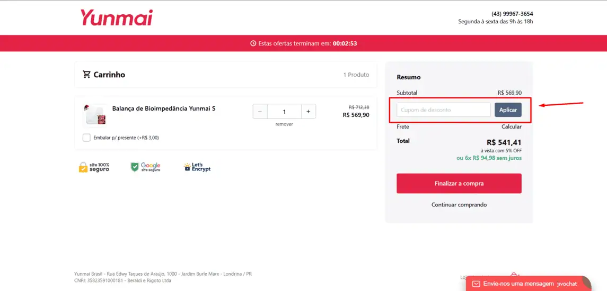607x291 pixels.
Task: Open the Calcular shipping link
Action: tap(512, 126)
